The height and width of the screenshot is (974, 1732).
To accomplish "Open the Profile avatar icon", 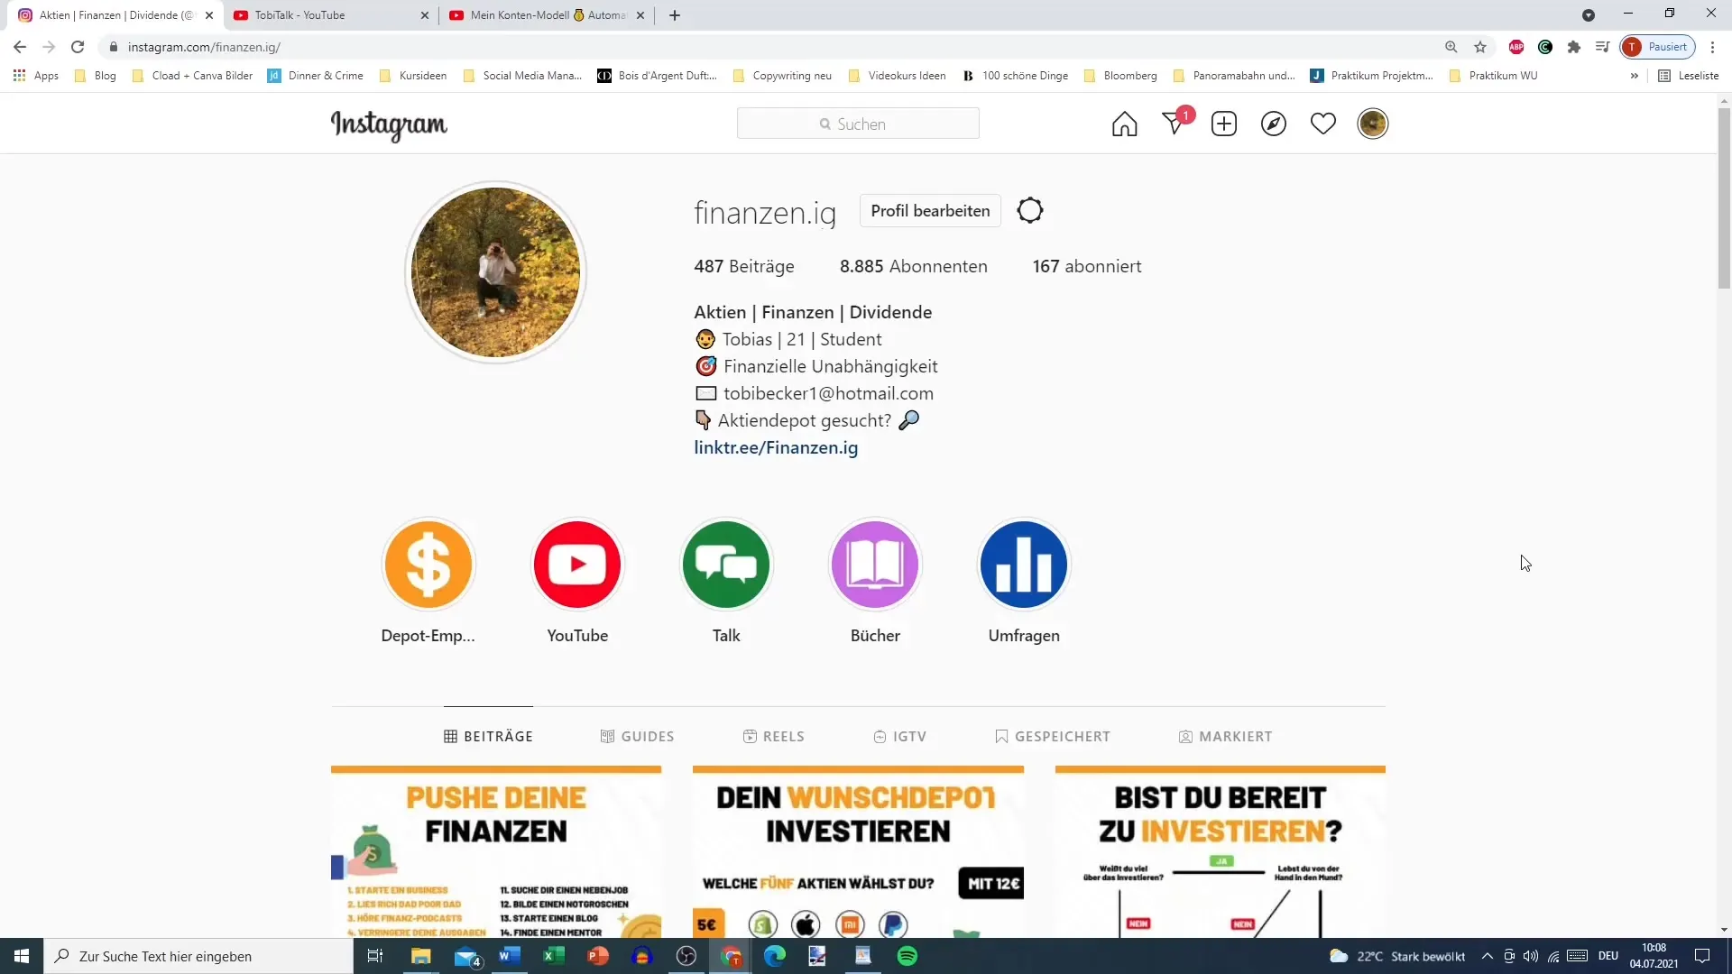I will [x=1374, y=124].
